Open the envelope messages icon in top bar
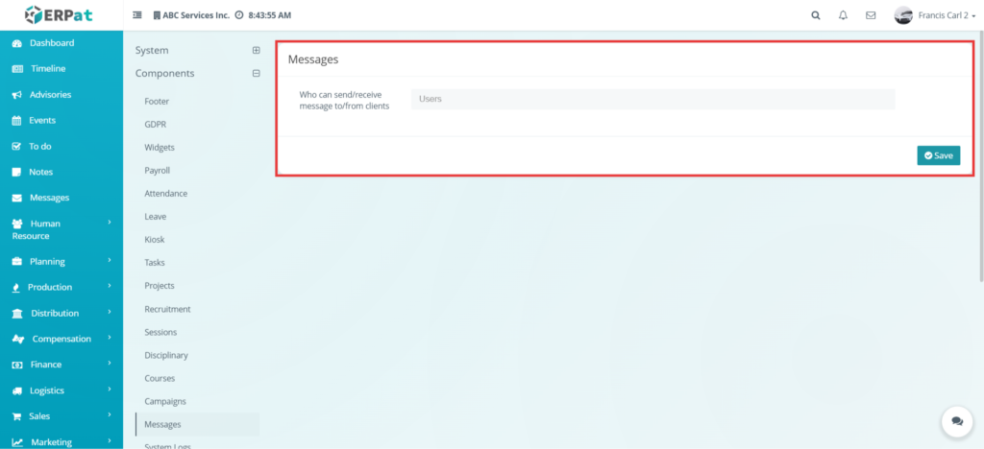This screenshot has height=449, width=984. [871, 15]
